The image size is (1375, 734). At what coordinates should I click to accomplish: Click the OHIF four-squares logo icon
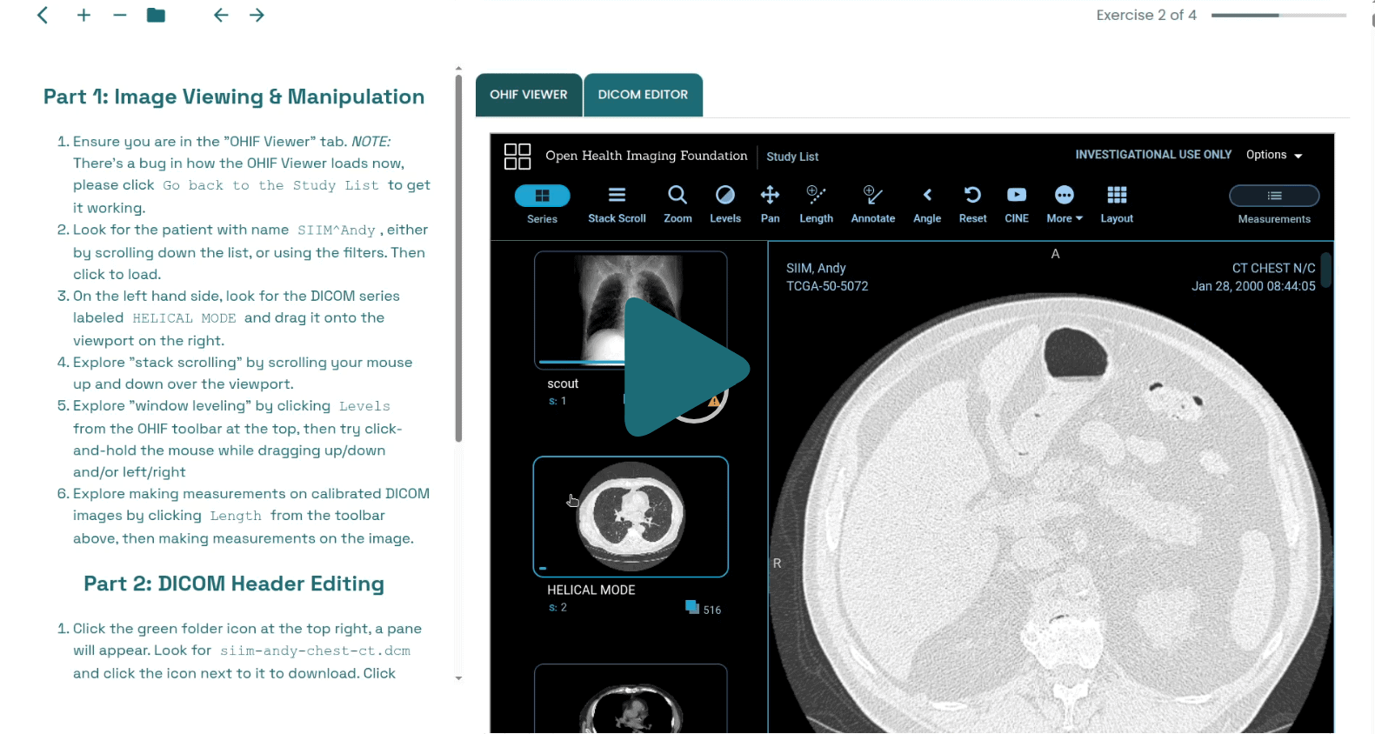tap(517, 157)
